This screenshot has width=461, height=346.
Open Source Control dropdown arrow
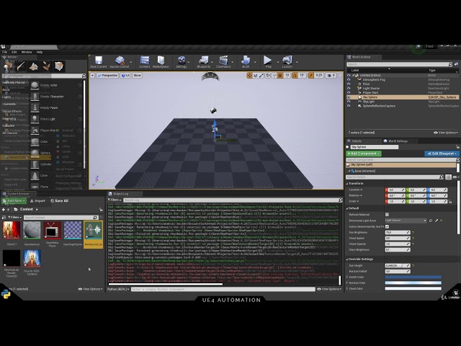point(130,63)
